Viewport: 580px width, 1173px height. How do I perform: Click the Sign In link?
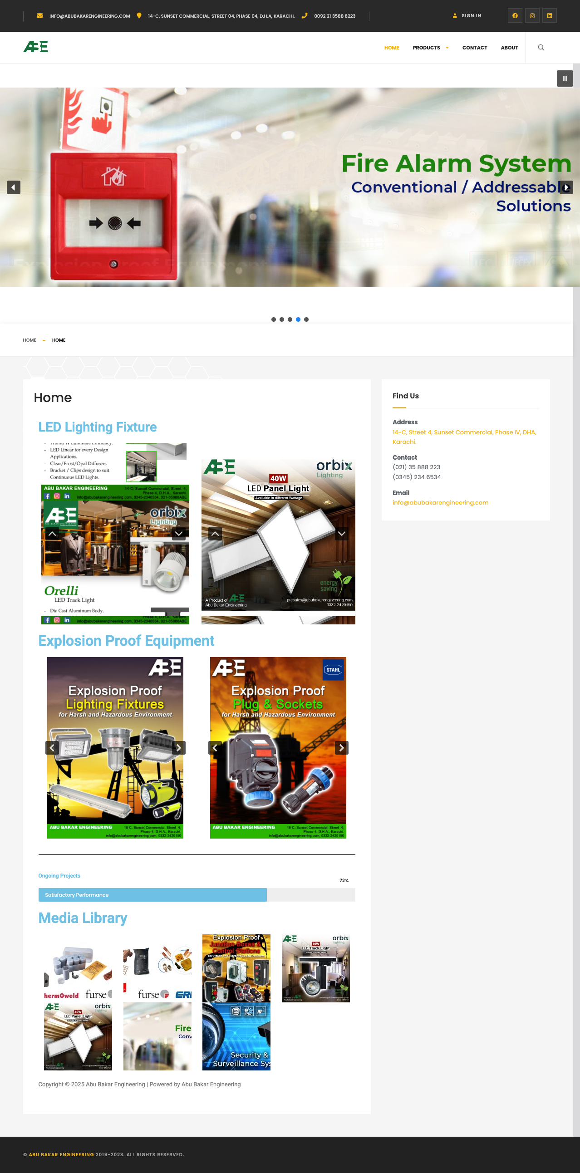pos(471,16)
